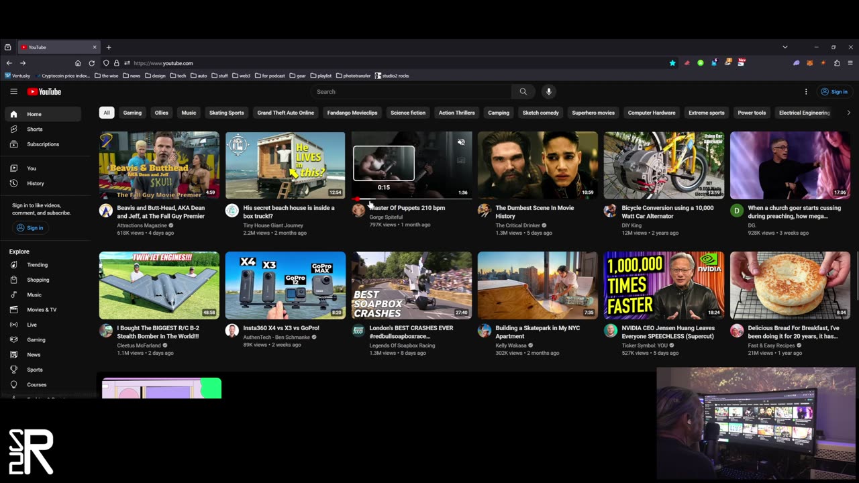859x483 pixels.
Task: Open the "design" bookmark folder
Action: 155,76
